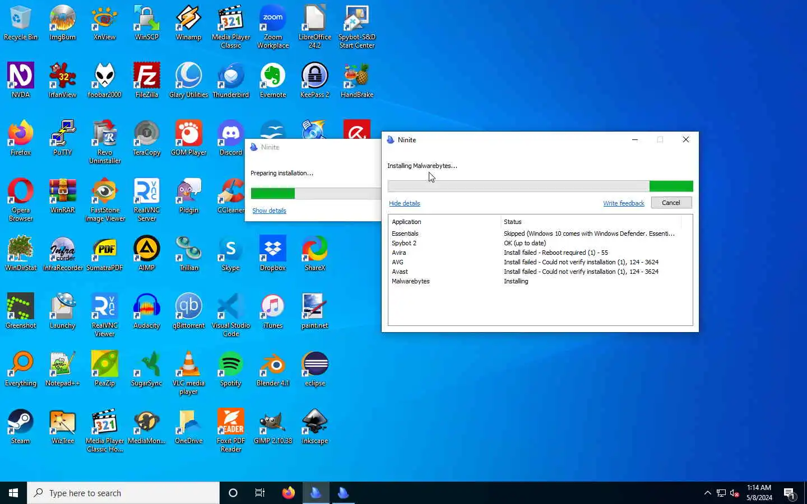Click the Application column header

coord(444,222)
